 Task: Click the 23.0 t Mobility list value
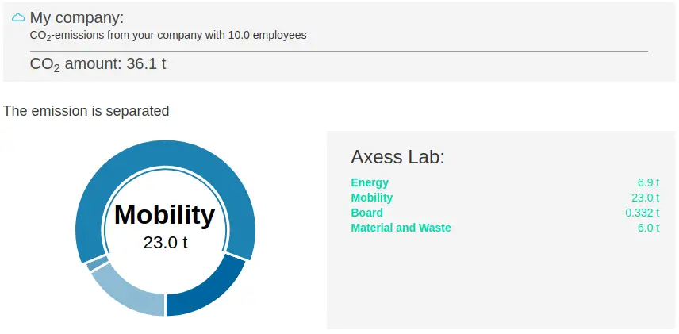click(645, 198)
